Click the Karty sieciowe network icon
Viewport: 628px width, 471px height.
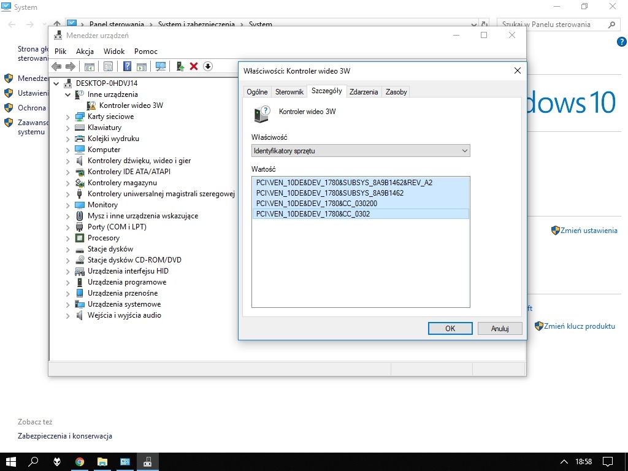tap(80, 117)
